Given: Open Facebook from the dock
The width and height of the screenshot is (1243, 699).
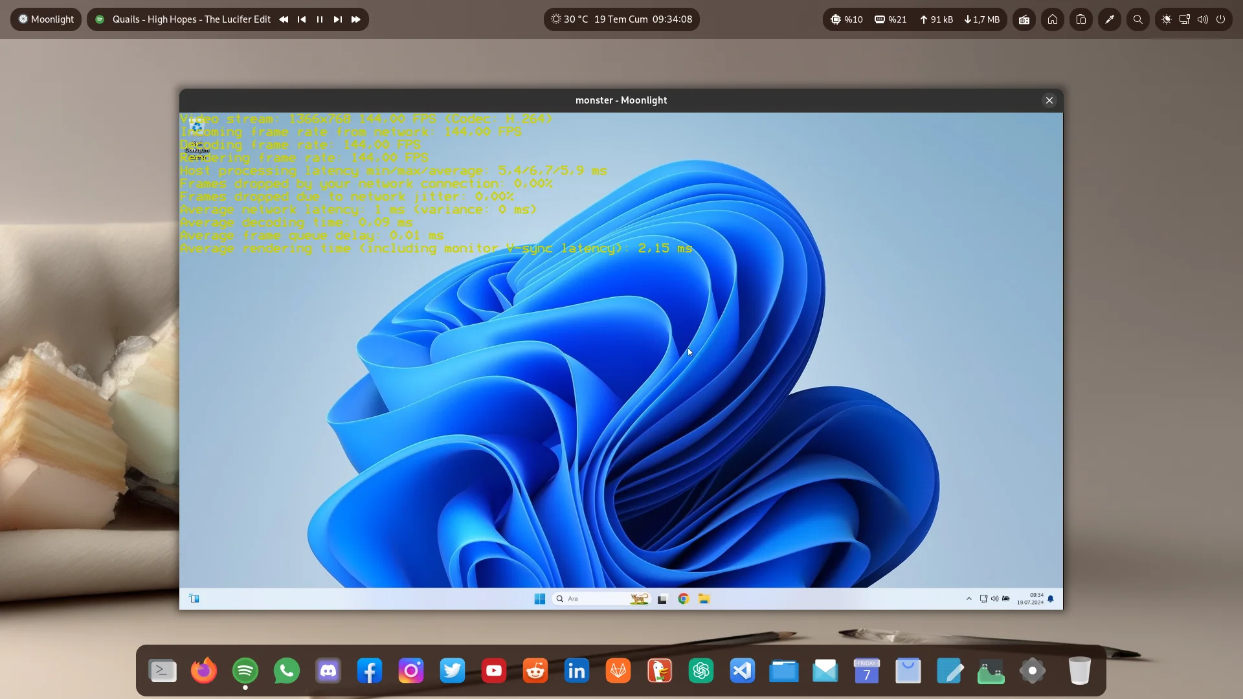Looking at the screenshot, I should (x=370, y=671).
